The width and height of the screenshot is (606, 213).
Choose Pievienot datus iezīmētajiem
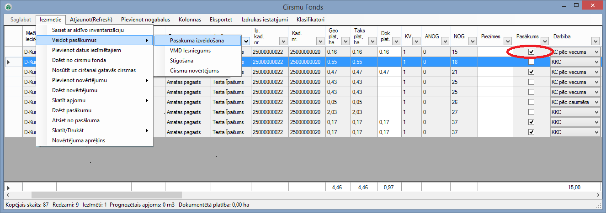(95, 50)
